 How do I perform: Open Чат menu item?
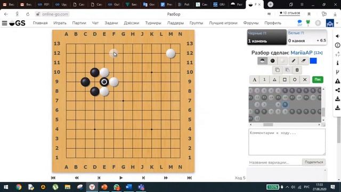[95, 23]
